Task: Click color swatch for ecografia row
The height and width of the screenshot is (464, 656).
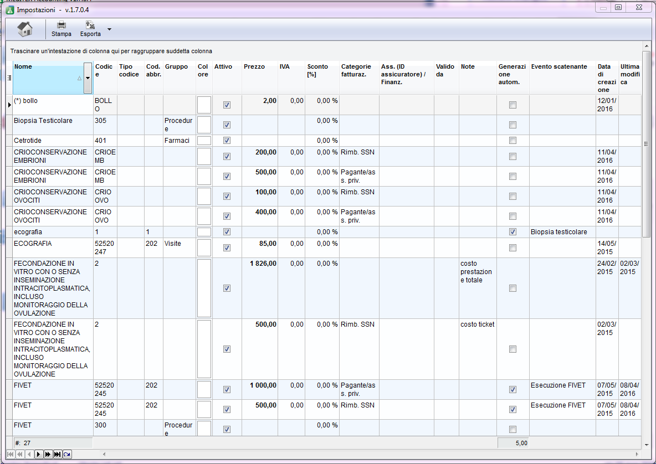Action: pyautogui.click(x=204, y=232)
